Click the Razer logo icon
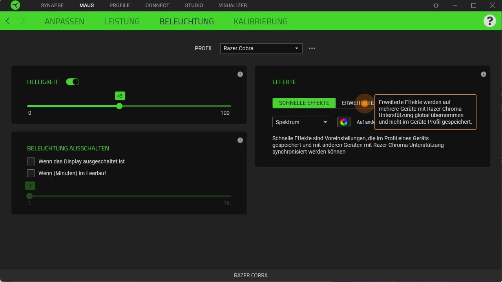 pos(15,5)
